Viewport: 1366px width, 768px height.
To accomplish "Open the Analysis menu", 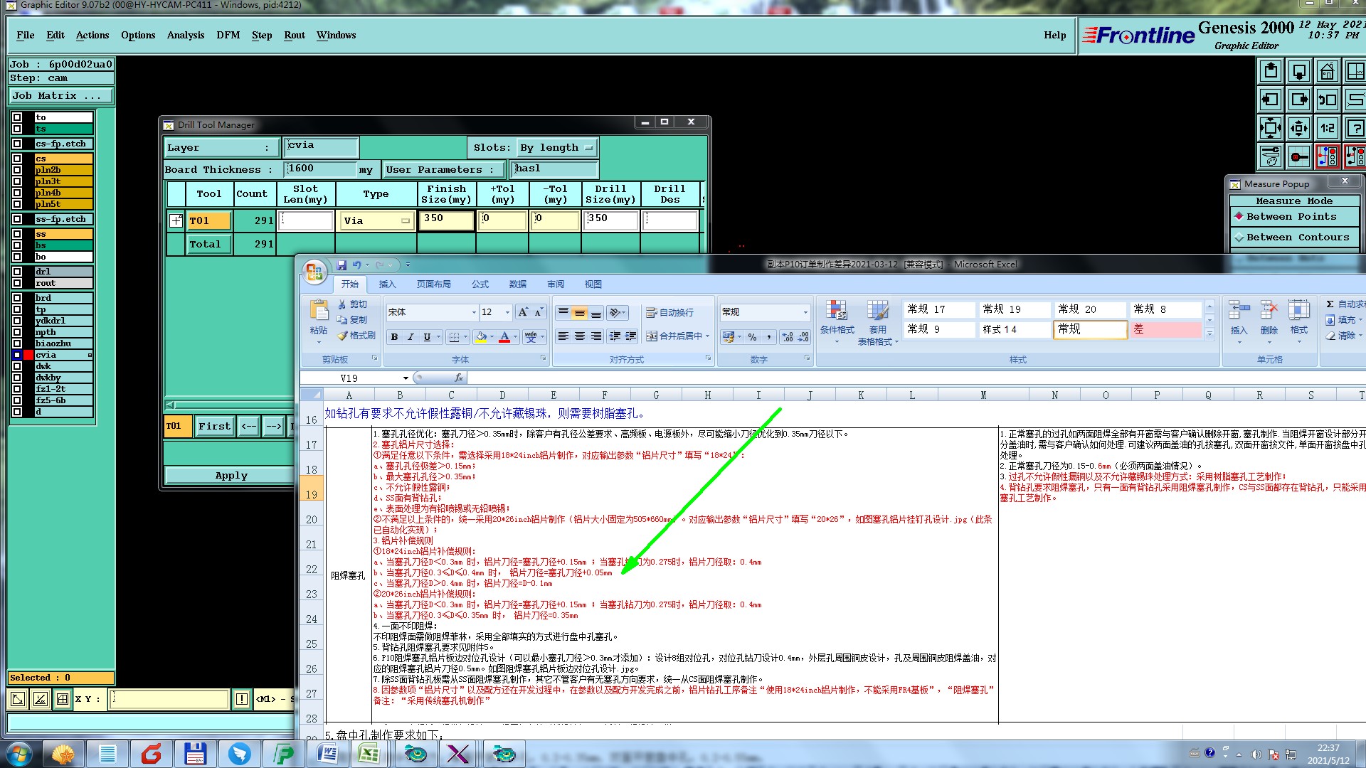I will click(185, 35).
